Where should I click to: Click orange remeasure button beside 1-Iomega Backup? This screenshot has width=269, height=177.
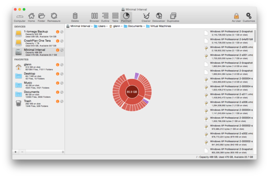coord(58,32)
